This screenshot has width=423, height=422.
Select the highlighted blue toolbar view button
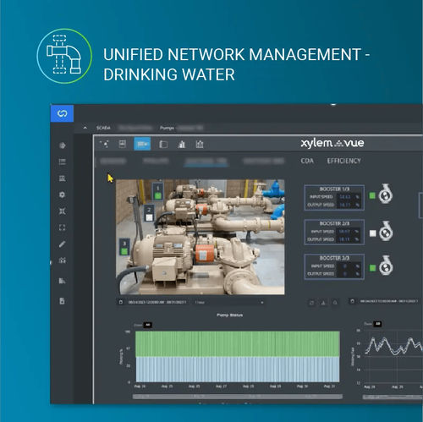click(142, 144)
